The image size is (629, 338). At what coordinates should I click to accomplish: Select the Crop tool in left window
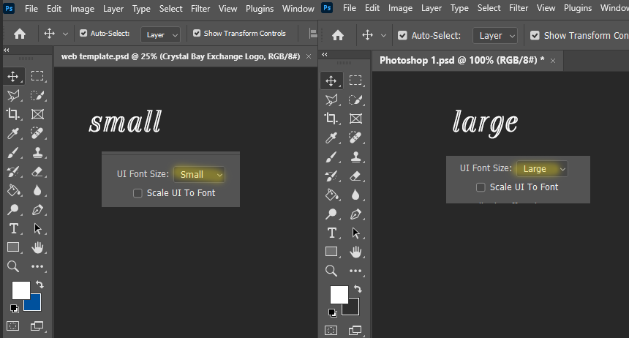tap(13, 114)
